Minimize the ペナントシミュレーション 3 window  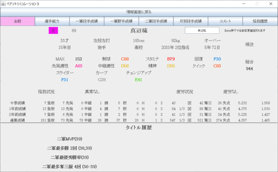click(244, 4)
